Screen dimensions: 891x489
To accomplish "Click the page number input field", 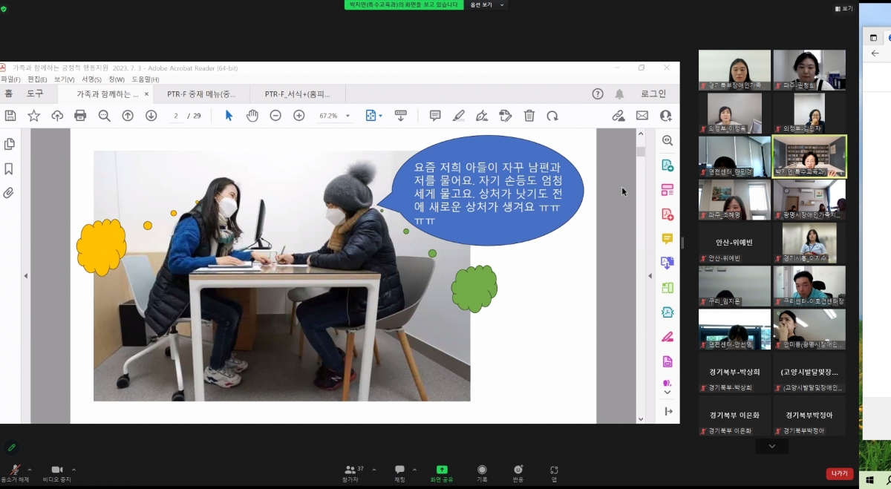I will (x=177, y=116).
